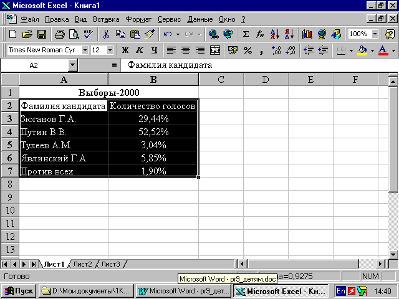
Task: Increase decimal places icon
Action: point(276,50)
